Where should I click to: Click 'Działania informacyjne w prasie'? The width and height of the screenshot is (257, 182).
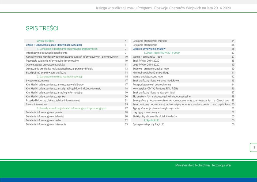(x=44, y=112)
